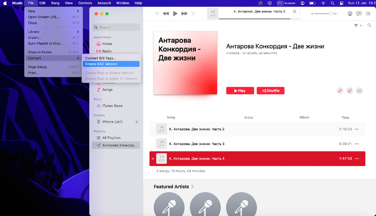Select song Часть 3 row
376x216 pixels.
click(257, 144)
